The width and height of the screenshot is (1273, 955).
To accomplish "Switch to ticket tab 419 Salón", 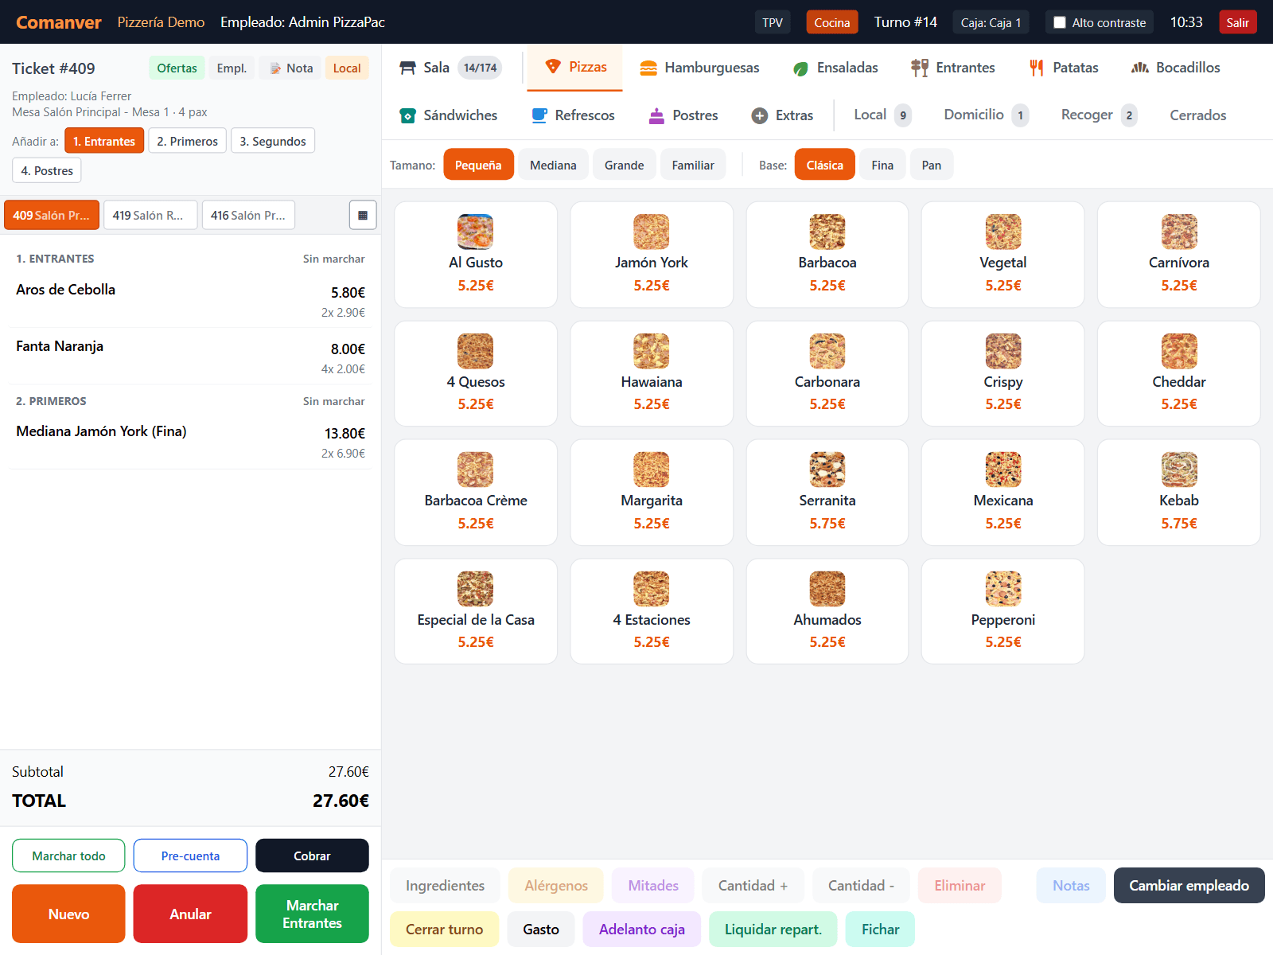I will tap(150, 215).
